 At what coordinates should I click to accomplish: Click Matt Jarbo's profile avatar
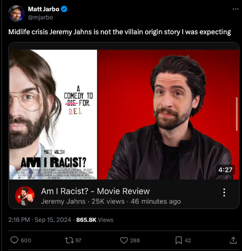click(16, 13)
